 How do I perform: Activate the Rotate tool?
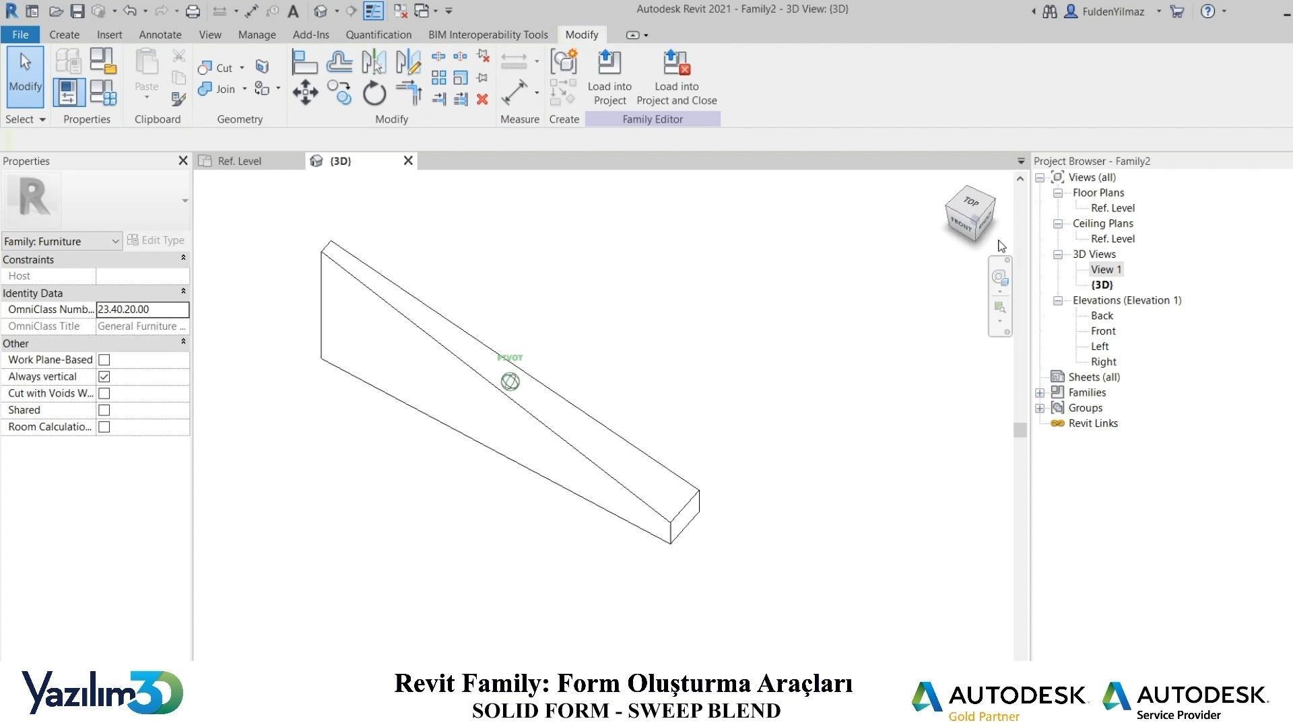[x=374, y=93]
